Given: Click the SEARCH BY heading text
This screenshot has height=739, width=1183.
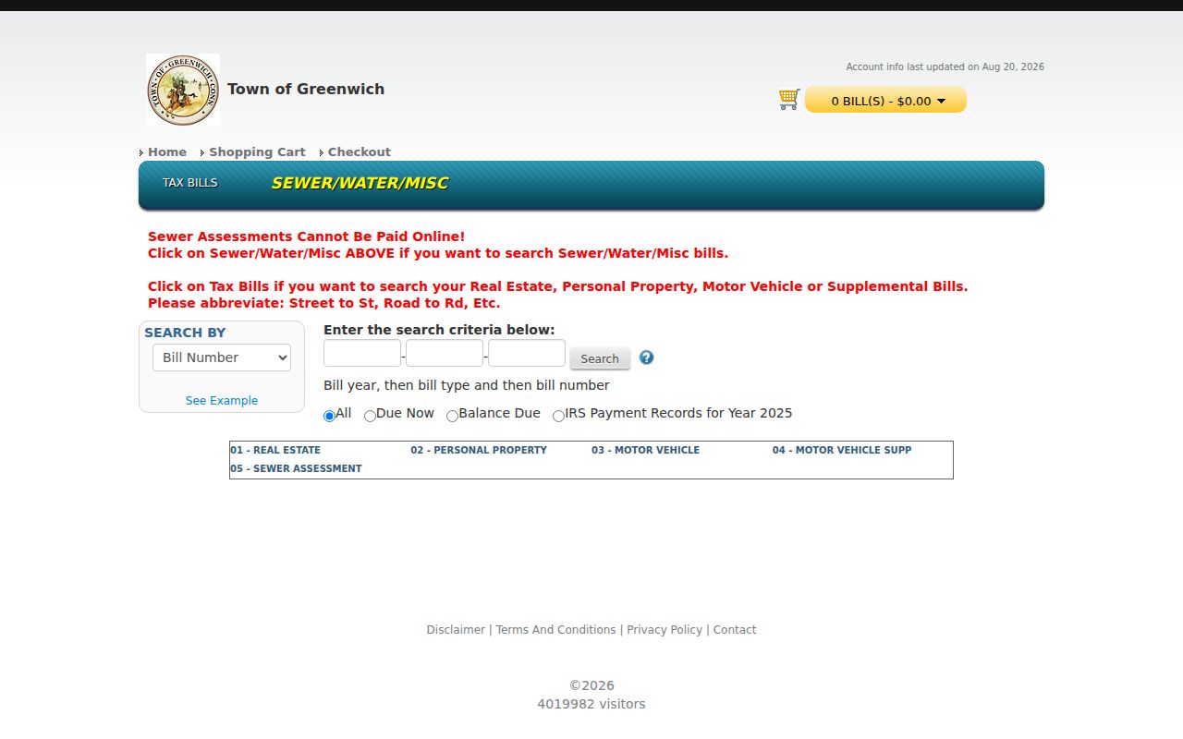Looking at the screenshot, I should pyautogui.click(x=185, y=333).
